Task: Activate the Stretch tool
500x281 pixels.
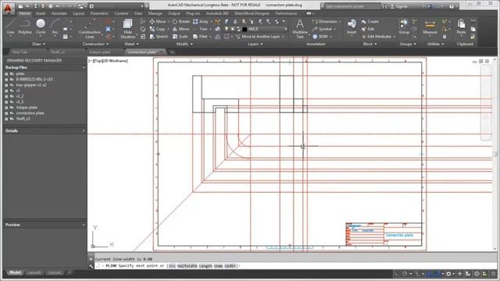Action: [159, 37]
